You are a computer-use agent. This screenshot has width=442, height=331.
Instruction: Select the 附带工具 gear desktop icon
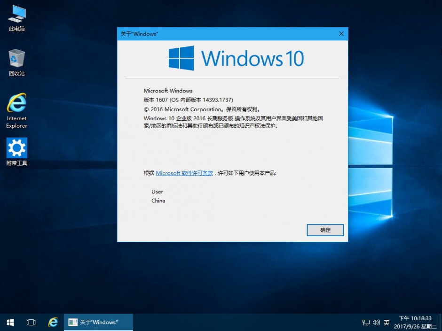(16, 152)
